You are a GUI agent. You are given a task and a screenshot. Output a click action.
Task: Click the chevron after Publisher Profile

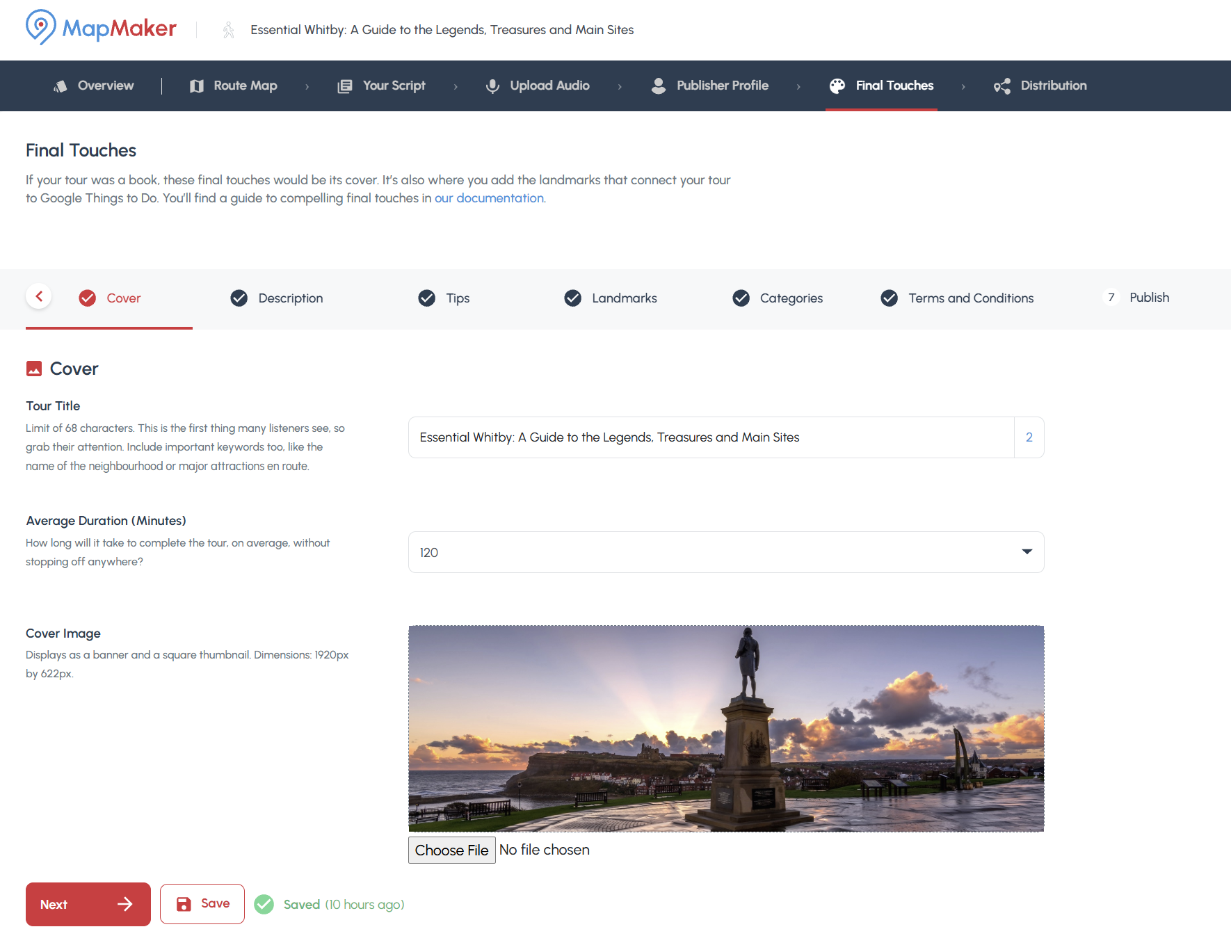(798, 86)
